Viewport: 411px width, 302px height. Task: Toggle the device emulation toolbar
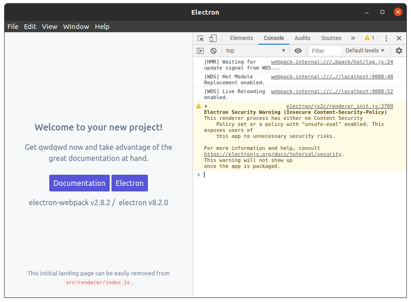coord(213,38)
